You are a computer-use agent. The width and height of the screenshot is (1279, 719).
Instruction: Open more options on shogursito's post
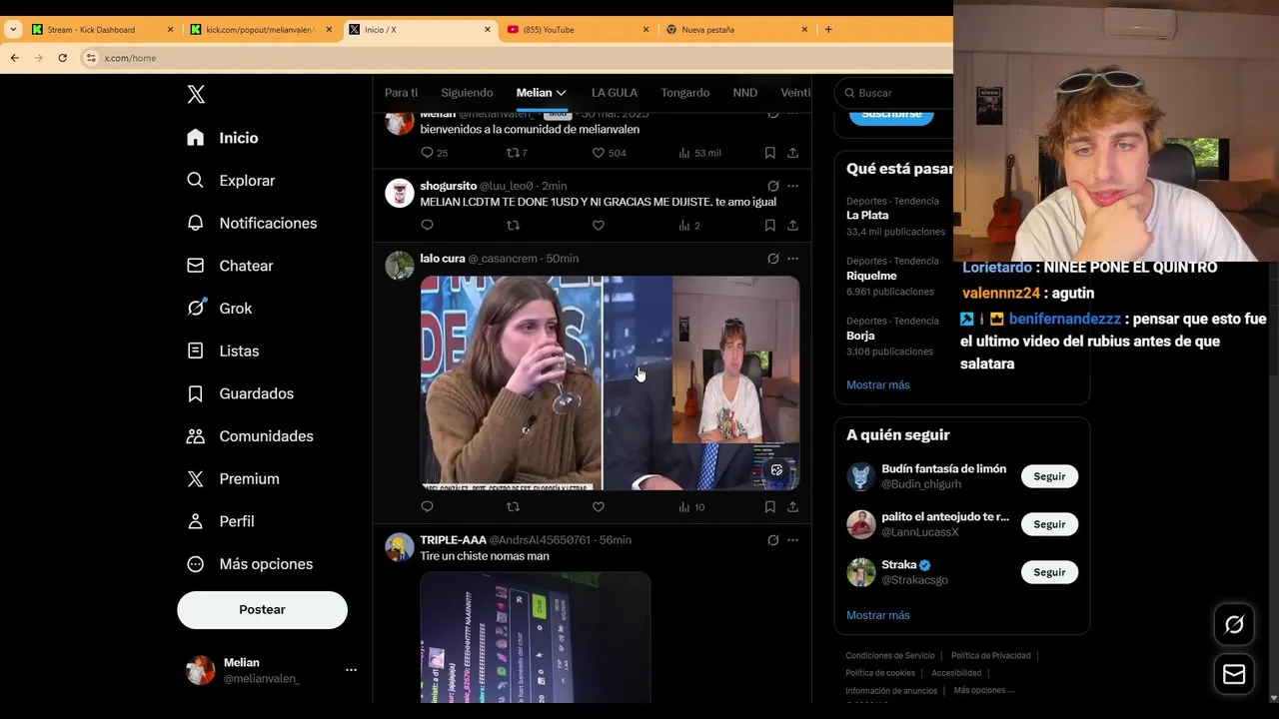792,186
